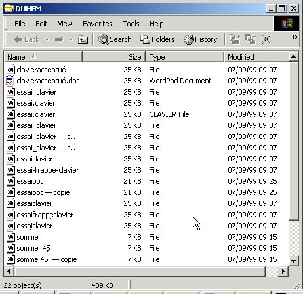Show more toolbar buttons via double chevron
The image size is (303, 294).
(294, 37)
